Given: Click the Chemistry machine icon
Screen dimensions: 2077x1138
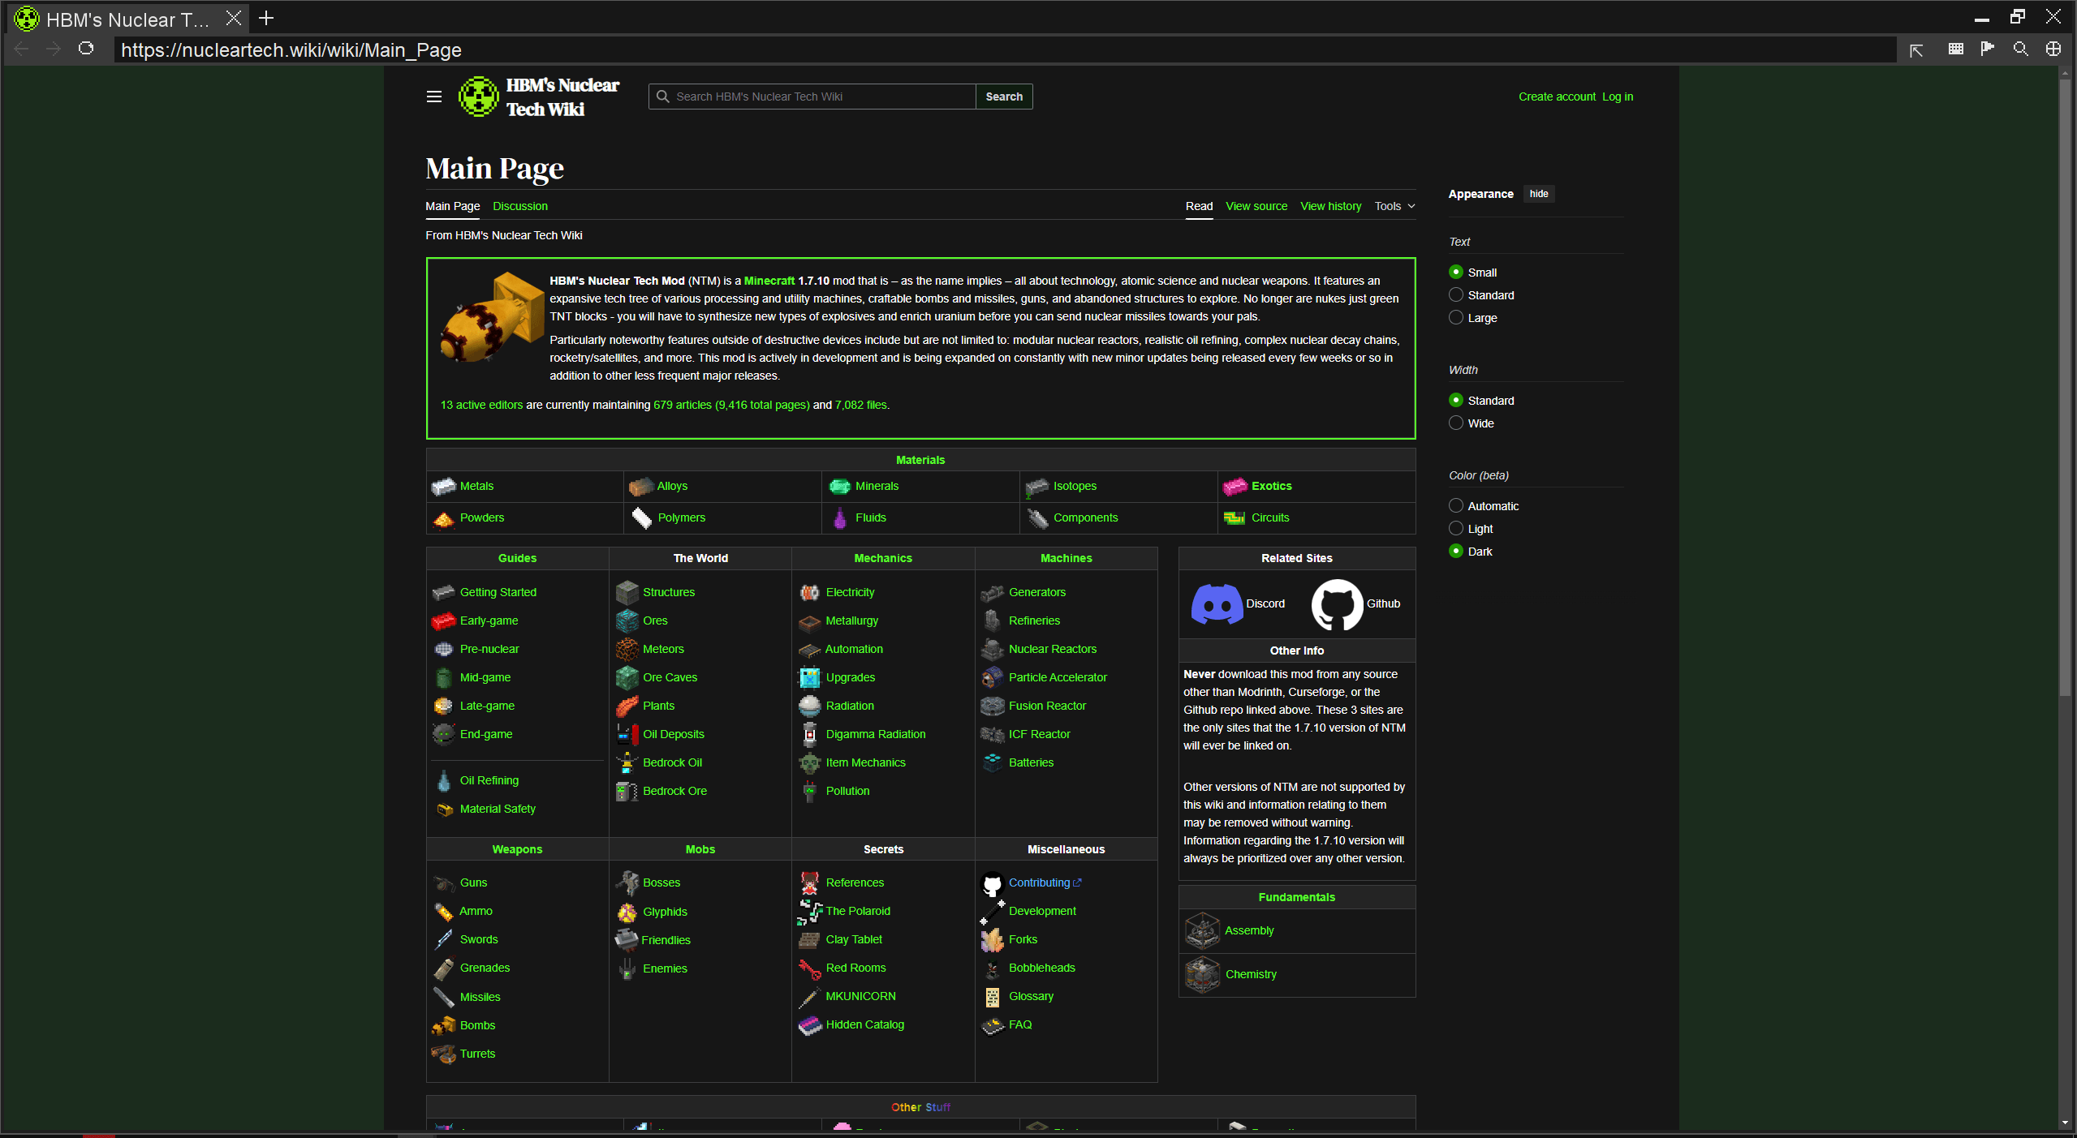Looking at the screenshot, I should point(1202,974).
